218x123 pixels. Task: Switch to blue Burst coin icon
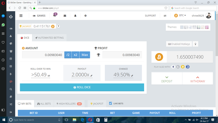[188, 67]
